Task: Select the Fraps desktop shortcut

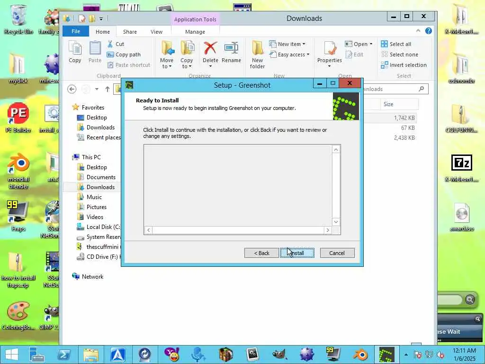Action: (18, 216)
